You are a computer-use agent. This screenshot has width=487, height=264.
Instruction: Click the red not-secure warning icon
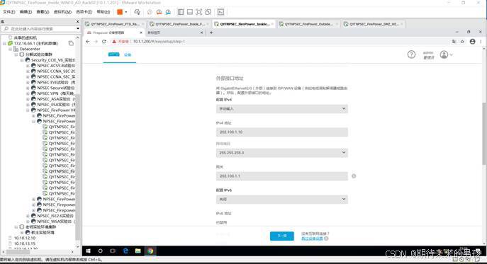coord(114,41)
